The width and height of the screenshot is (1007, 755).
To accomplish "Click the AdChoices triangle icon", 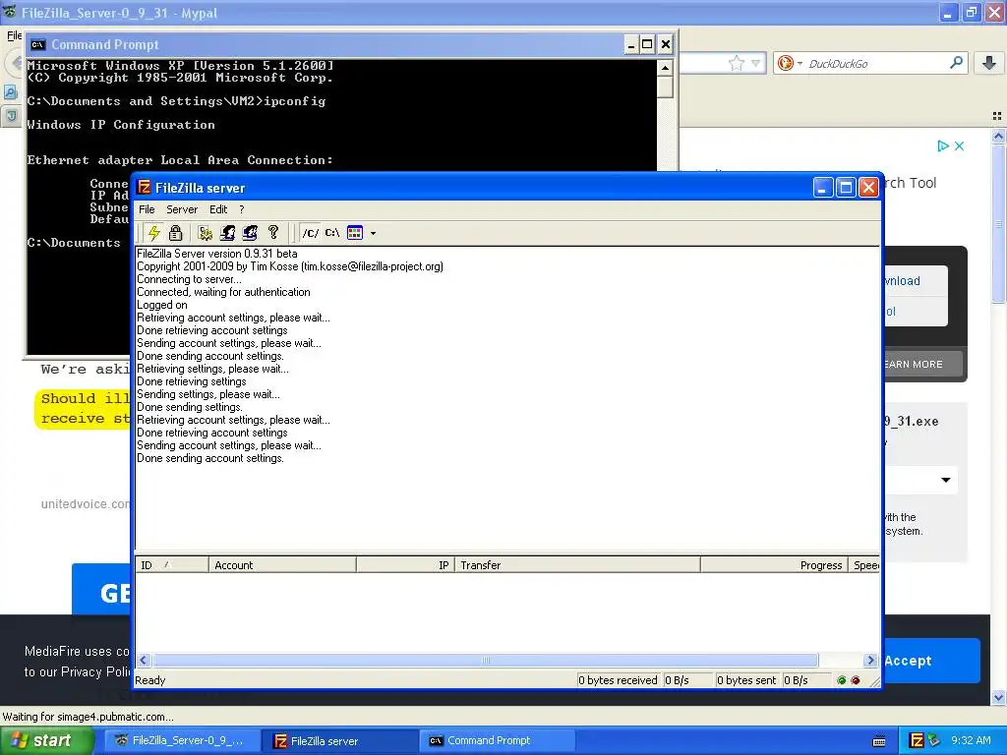I will [x=942, y=145].
